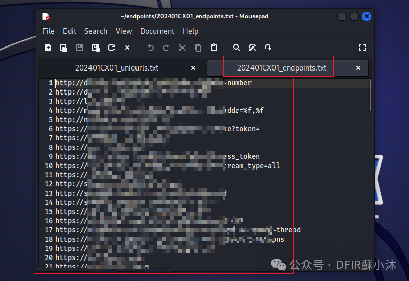Image resolution: width=409 pixels, height=281 pixels.
Task: Cut selection with scissors icon
Action: (182, 48)
